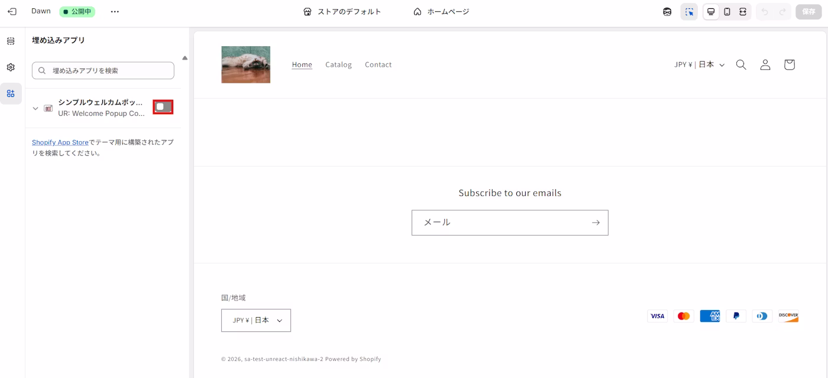Open header JPY ¥ | 日本 currency dropdown
This screenshot has width=828, height=378.
(699, 64)
